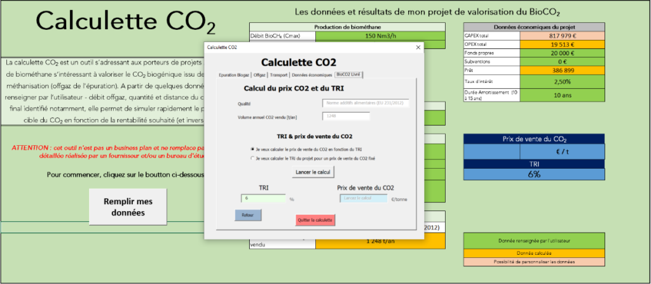Open the Offgaz tab

click(259, 75)
